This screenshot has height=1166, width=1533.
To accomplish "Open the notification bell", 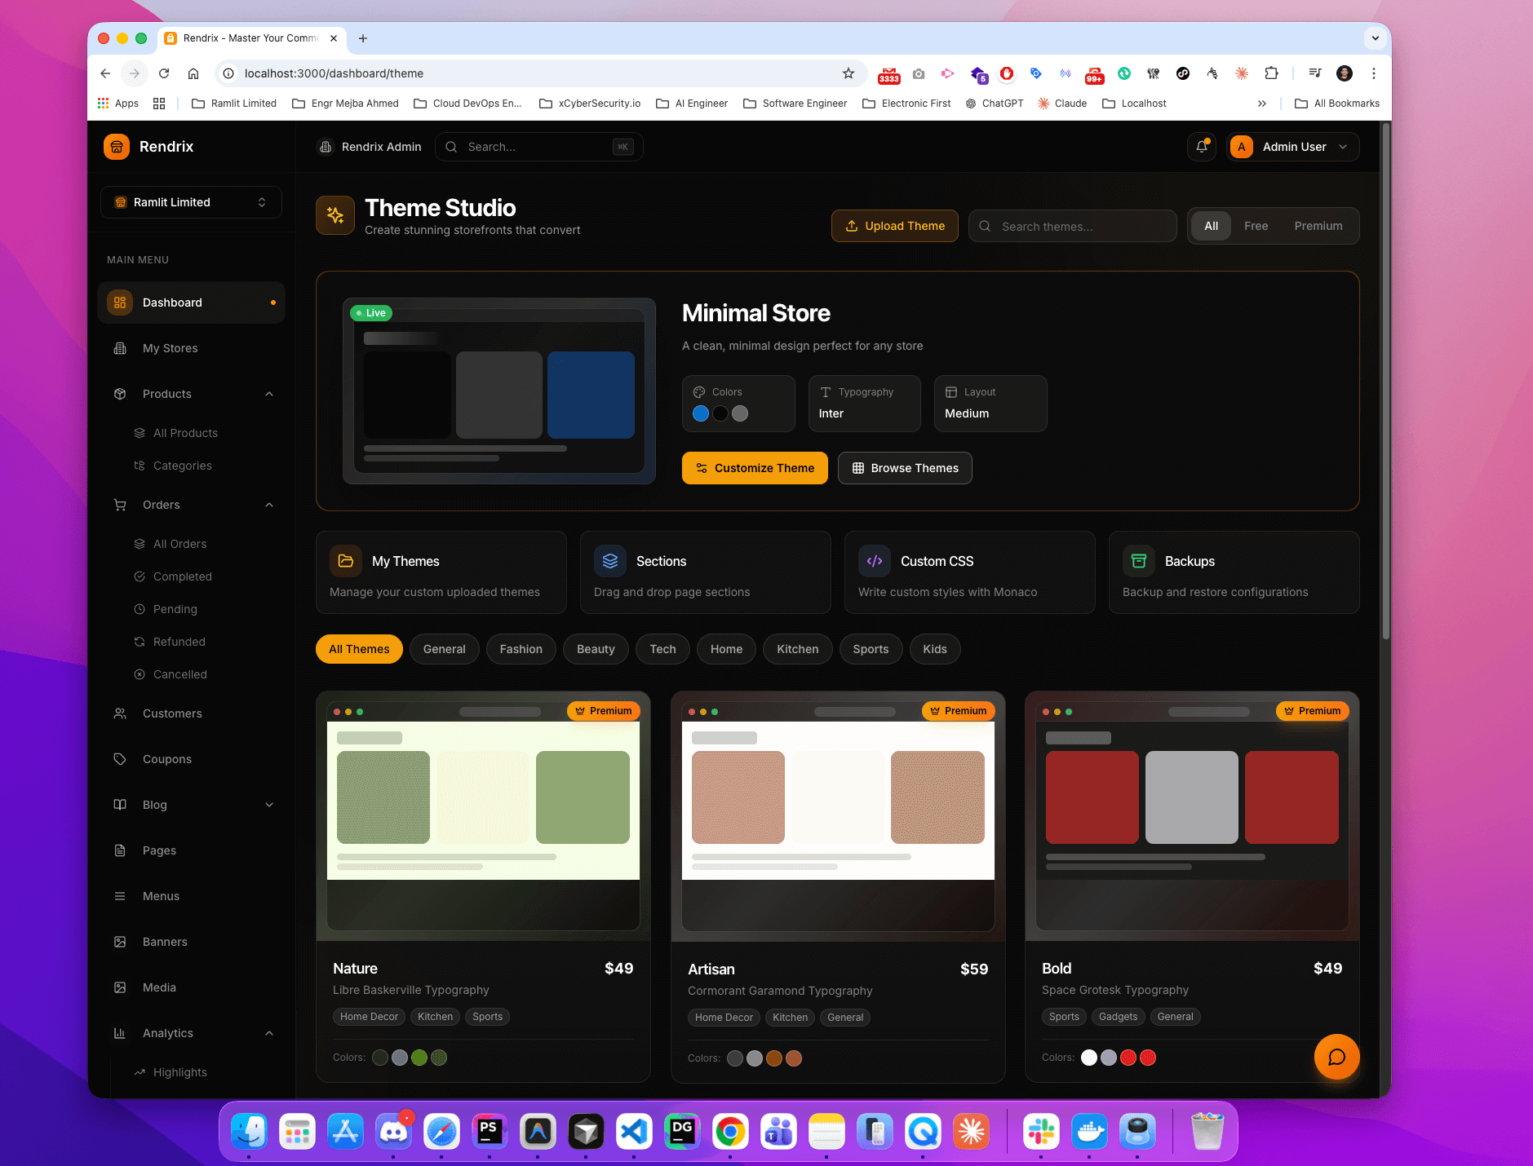I will point(1200,147).
